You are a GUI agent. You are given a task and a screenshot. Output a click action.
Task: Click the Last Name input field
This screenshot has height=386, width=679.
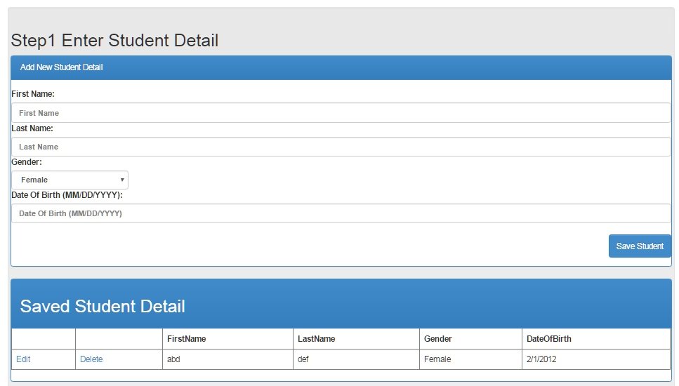tap(341, 147)
